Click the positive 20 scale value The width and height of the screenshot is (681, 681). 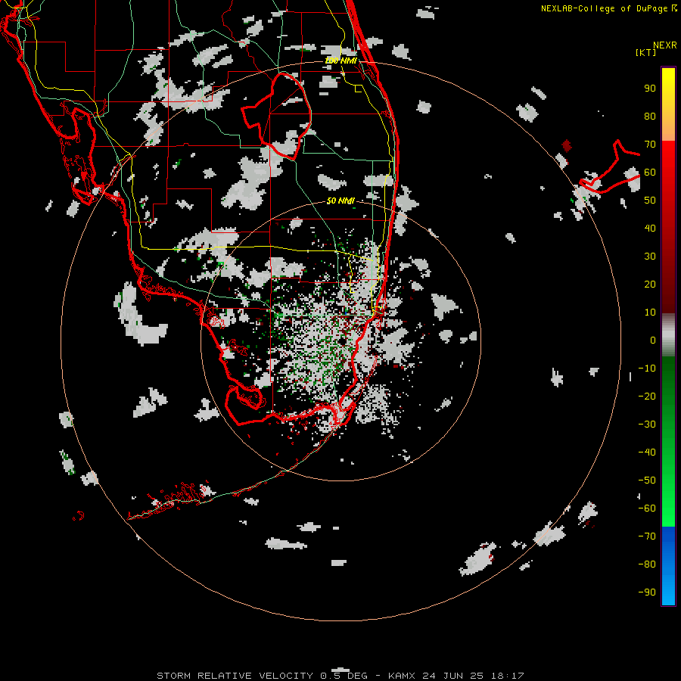(x=650, y=284)
